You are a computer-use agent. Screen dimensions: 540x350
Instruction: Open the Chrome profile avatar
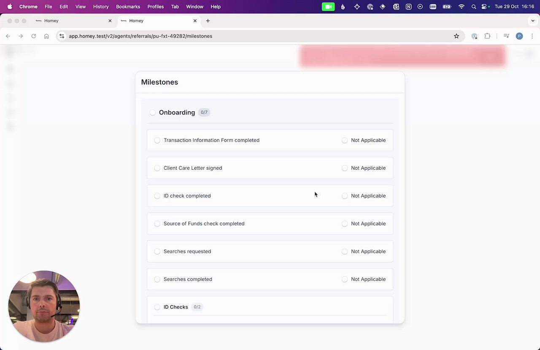(x=519, y=36)
